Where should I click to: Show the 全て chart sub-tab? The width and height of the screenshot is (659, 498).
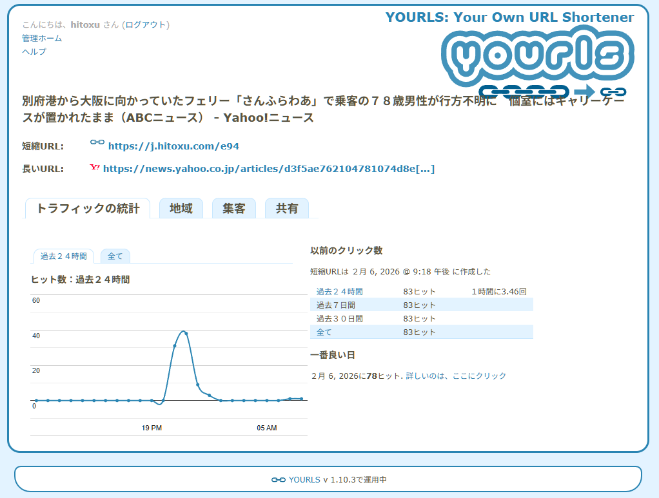(115, 256)
